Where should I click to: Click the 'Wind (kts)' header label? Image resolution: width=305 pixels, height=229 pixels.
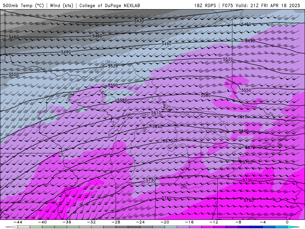coord(61,5)
